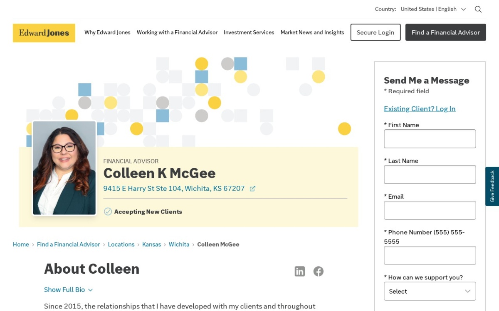
Task: Go to Find a Financial Advisor breadcrumb
Action: (69, 245)
